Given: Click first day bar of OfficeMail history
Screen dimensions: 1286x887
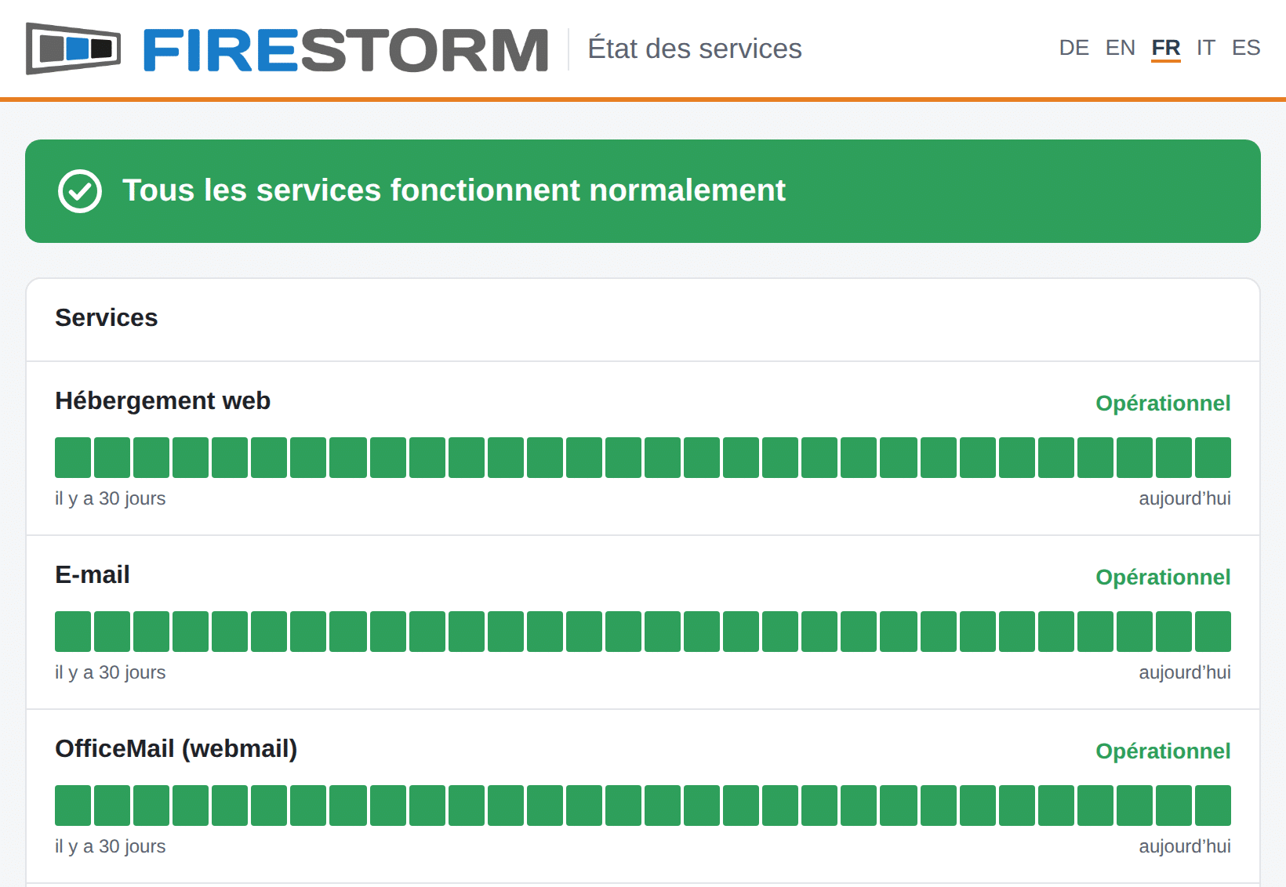Looking at the screenshot, I should [73, 806].
